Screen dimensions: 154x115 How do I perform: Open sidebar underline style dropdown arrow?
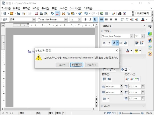[x=117, y=43]
